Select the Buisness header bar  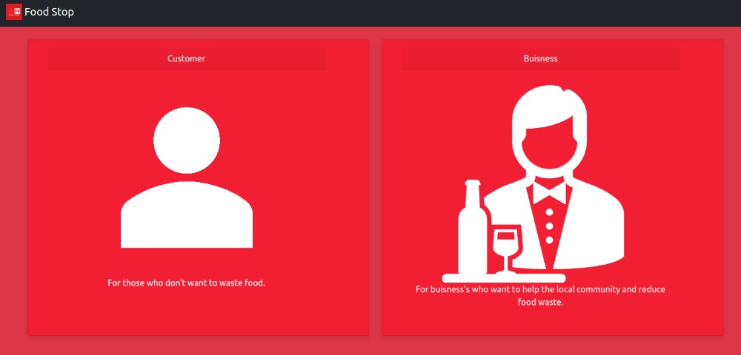pos(540,58)
